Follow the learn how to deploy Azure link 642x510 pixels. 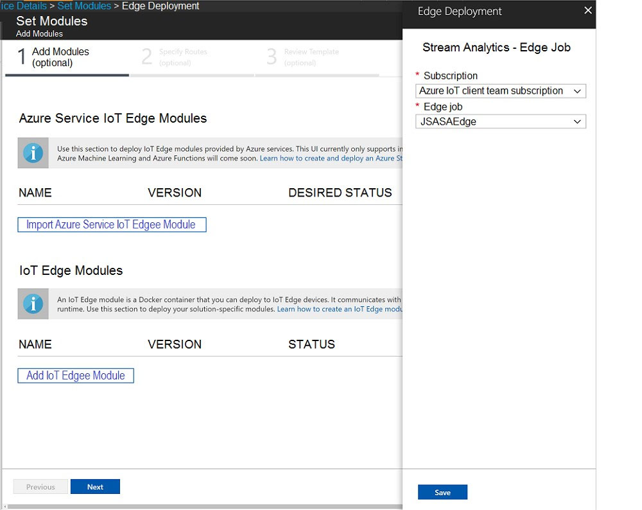coord(331,158)
